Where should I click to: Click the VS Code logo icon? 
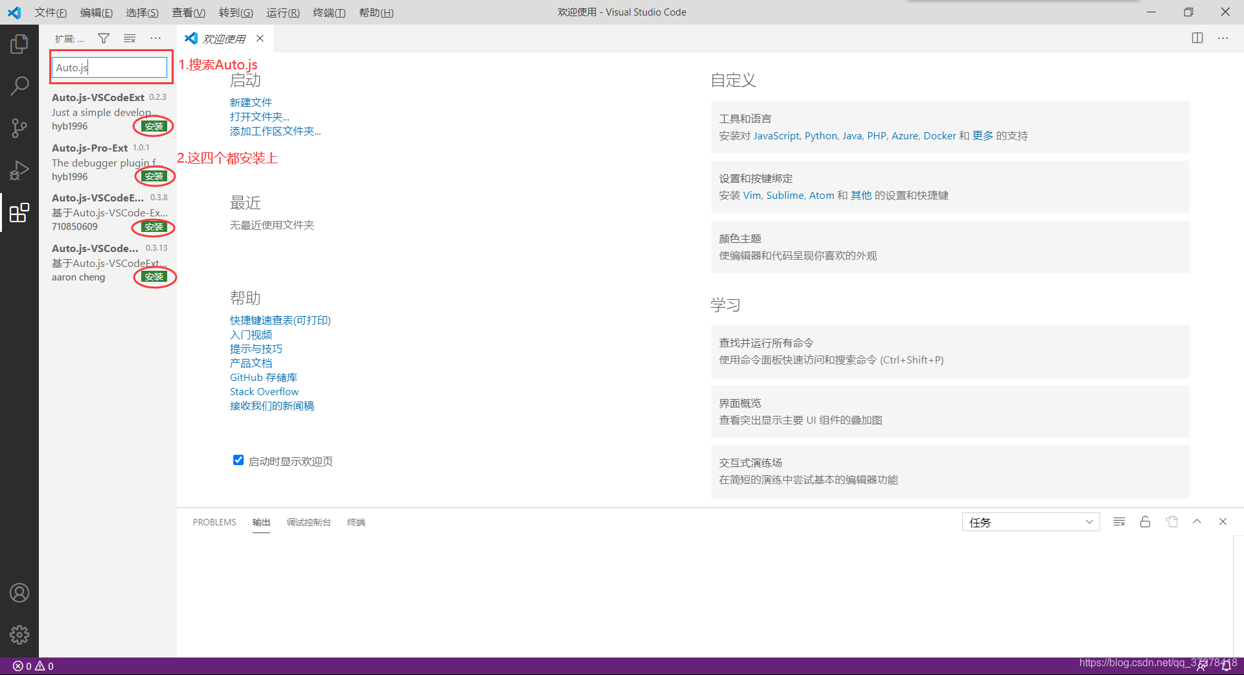point(14,12)
